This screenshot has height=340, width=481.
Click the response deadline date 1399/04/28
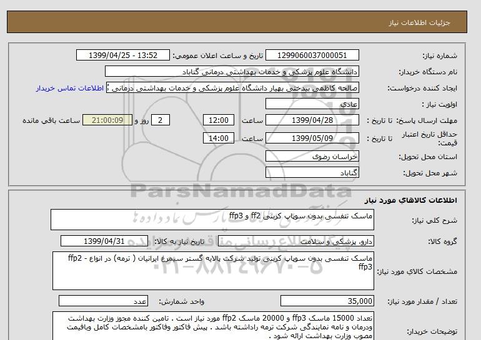(x=312, y=120)
